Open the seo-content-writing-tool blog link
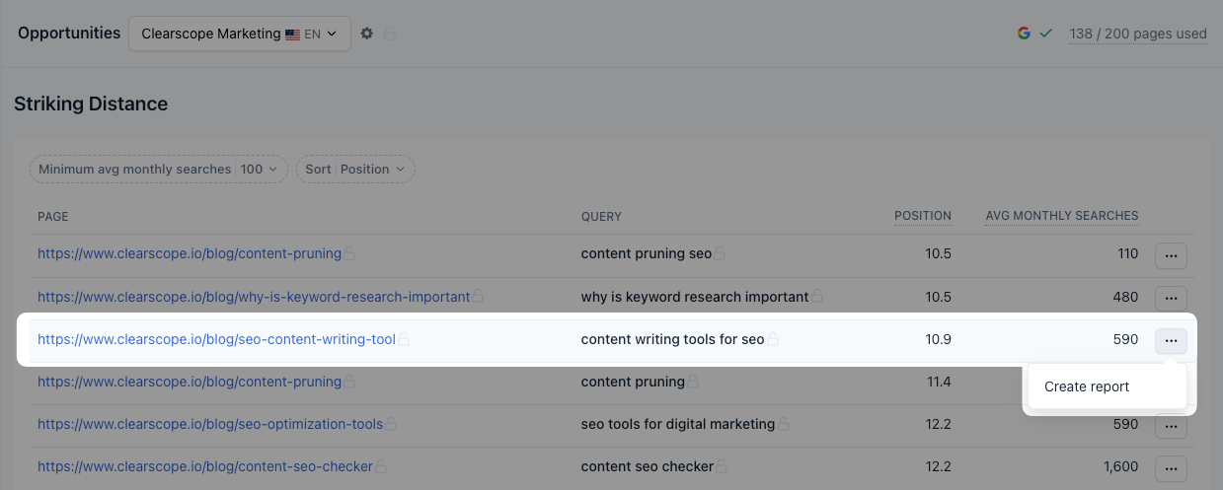1223x490 pixels. tap(216, 340)
